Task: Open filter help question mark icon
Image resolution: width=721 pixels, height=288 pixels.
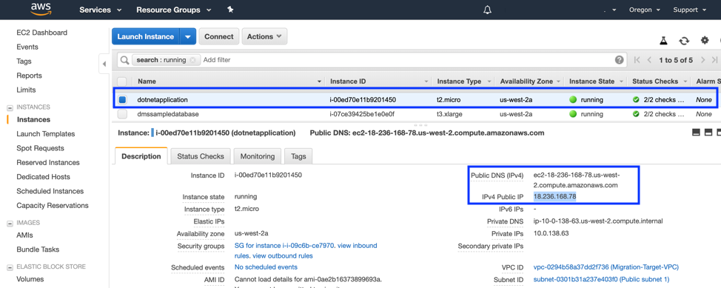Action: 620,60
